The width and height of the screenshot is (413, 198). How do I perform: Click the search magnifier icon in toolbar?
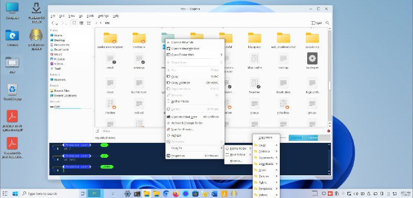coord(327,23)
